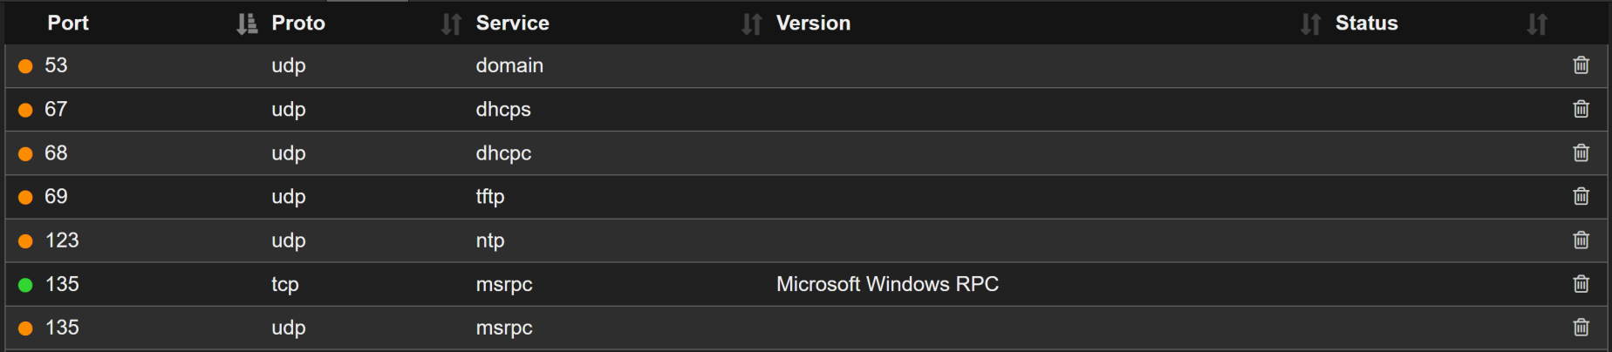Sort table using Port column sort icon

coord(247,24)
